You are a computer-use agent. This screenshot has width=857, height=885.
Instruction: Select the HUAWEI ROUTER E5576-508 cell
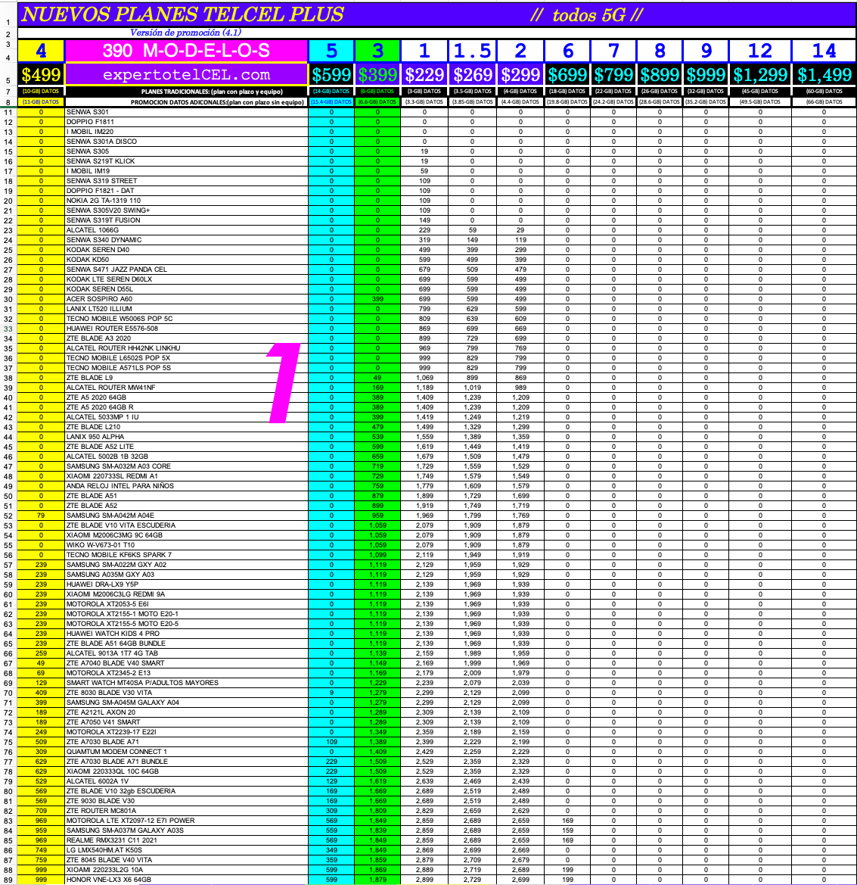pos(186,329)
